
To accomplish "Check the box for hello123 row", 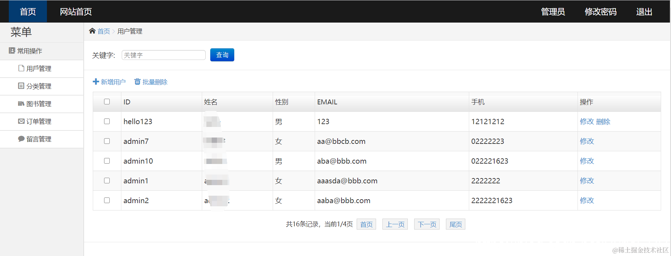I will [x=107, y=121].
